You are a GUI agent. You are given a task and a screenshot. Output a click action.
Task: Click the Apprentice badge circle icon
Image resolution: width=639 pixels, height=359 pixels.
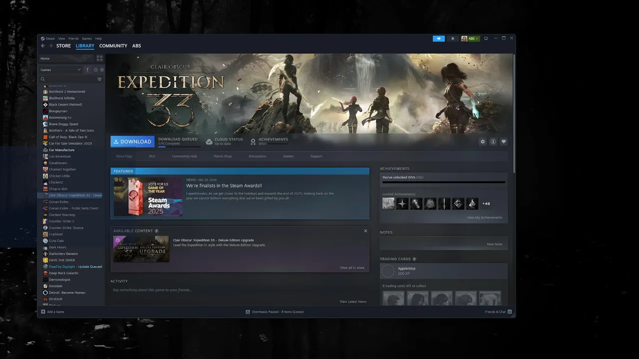click(388, 271)
